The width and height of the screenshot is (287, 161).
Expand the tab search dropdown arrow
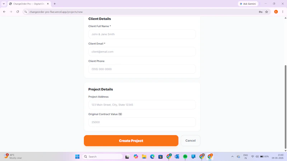click(4, 4)
